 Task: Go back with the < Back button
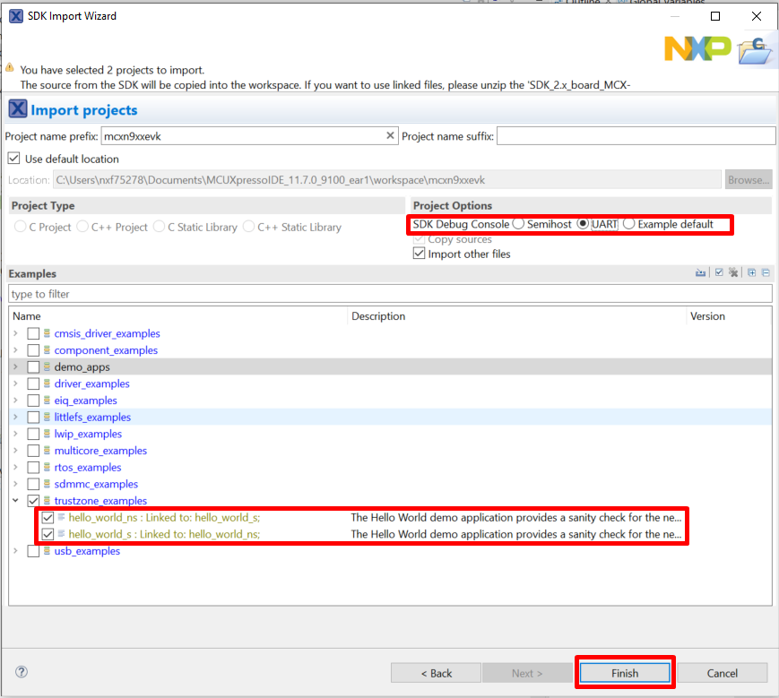[436, 673]
